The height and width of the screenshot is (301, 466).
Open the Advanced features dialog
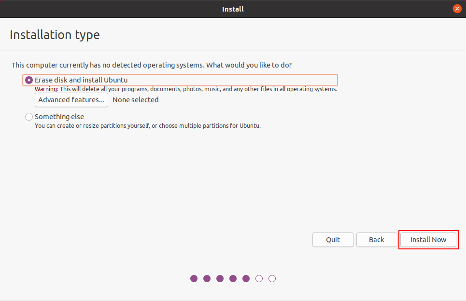71,100
